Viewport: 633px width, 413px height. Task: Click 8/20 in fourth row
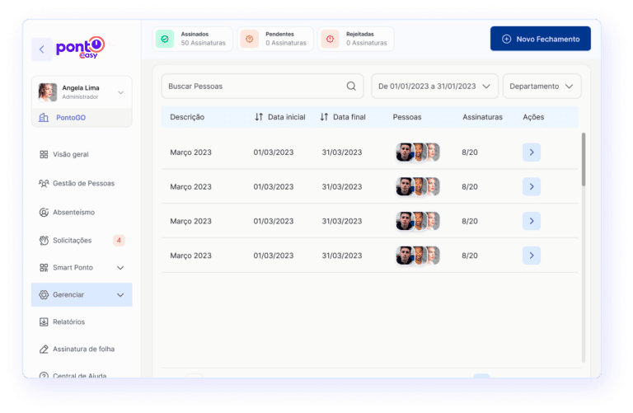tap(470, 256)
